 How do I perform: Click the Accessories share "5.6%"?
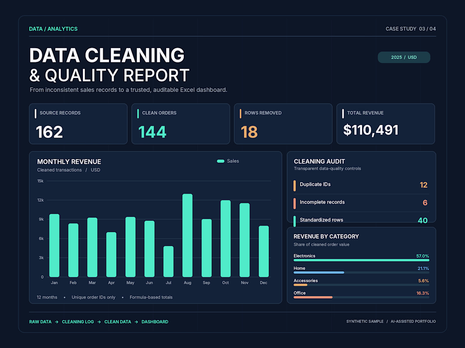(424, 281)
